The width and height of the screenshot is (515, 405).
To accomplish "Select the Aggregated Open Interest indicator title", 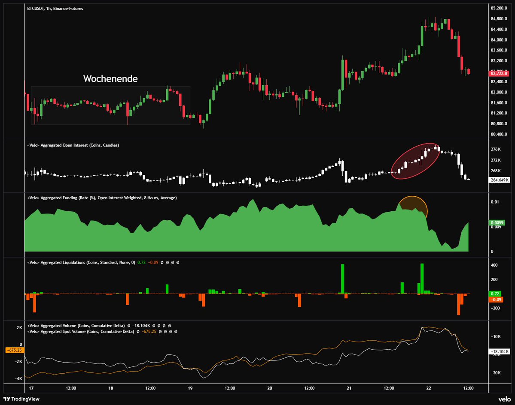I will coord(73,145).
